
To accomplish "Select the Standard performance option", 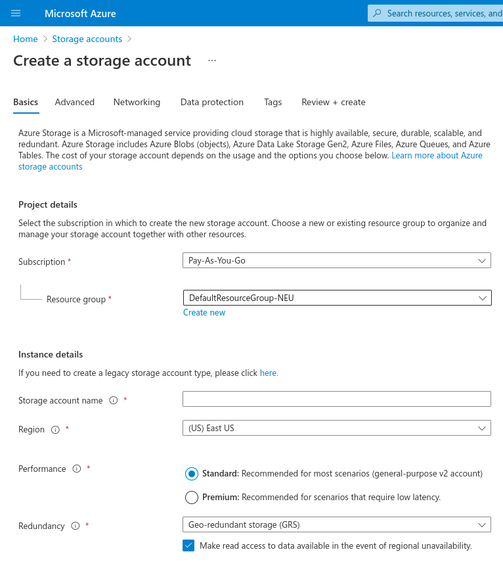I will 192,474.
